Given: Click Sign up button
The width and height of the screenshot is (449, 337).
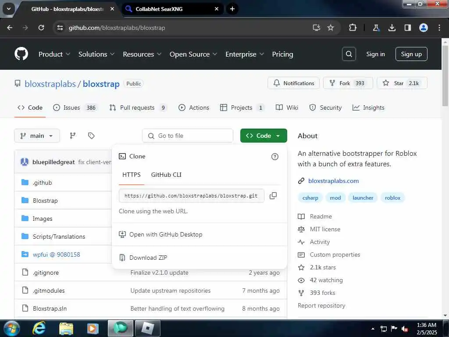Looking at the screenshot, I should 411,54.
